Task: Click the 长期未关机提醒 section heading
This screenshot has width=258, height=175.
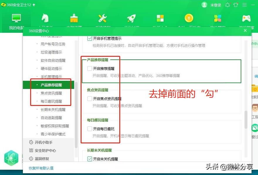Action: coord(99,150)
